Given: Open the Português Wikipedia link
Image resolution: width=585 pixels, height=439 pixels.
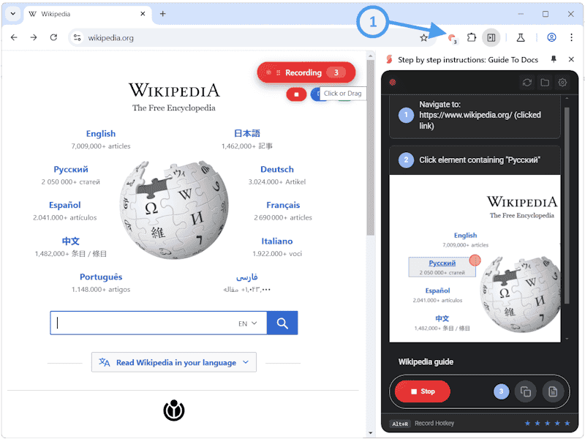Looking at the screenshot, I should coord(101,277).
